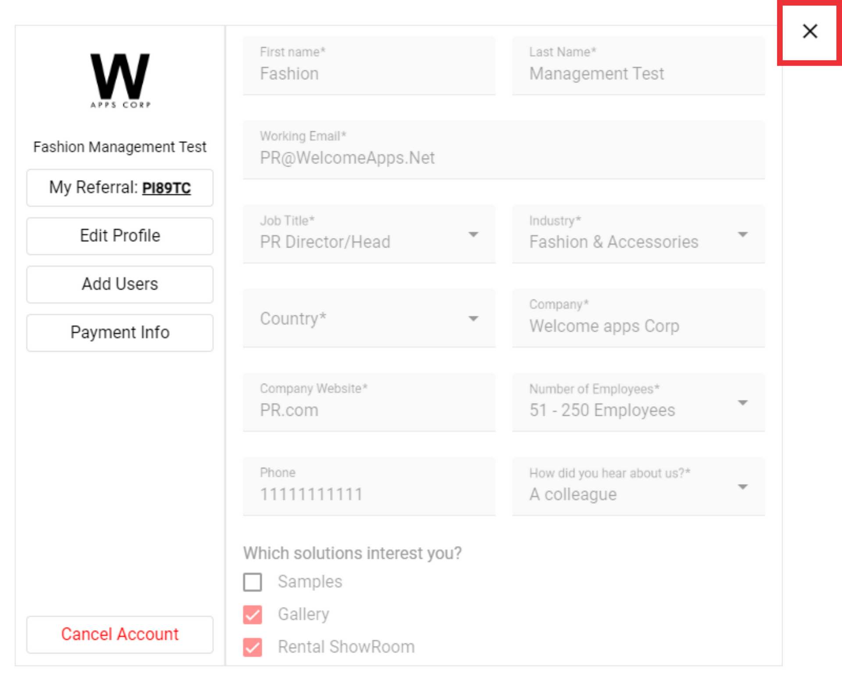Open the Country dropdown
Screen dimensions: 842x680
[x=369, y=318]
